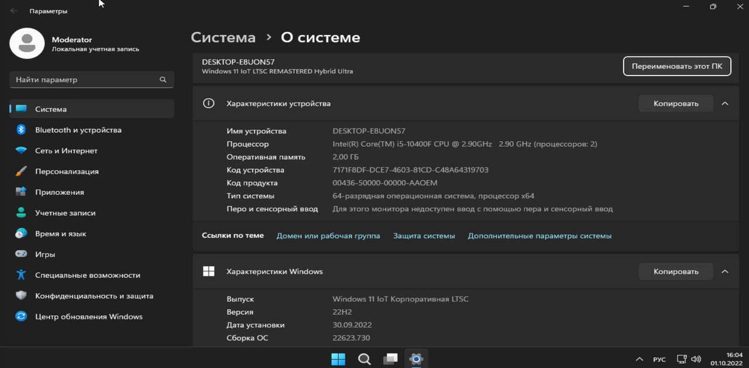Open Специальные возможности settings
The width and height of the screenshot is (749, 368).
pyautogui.click(x=92, y=275)
